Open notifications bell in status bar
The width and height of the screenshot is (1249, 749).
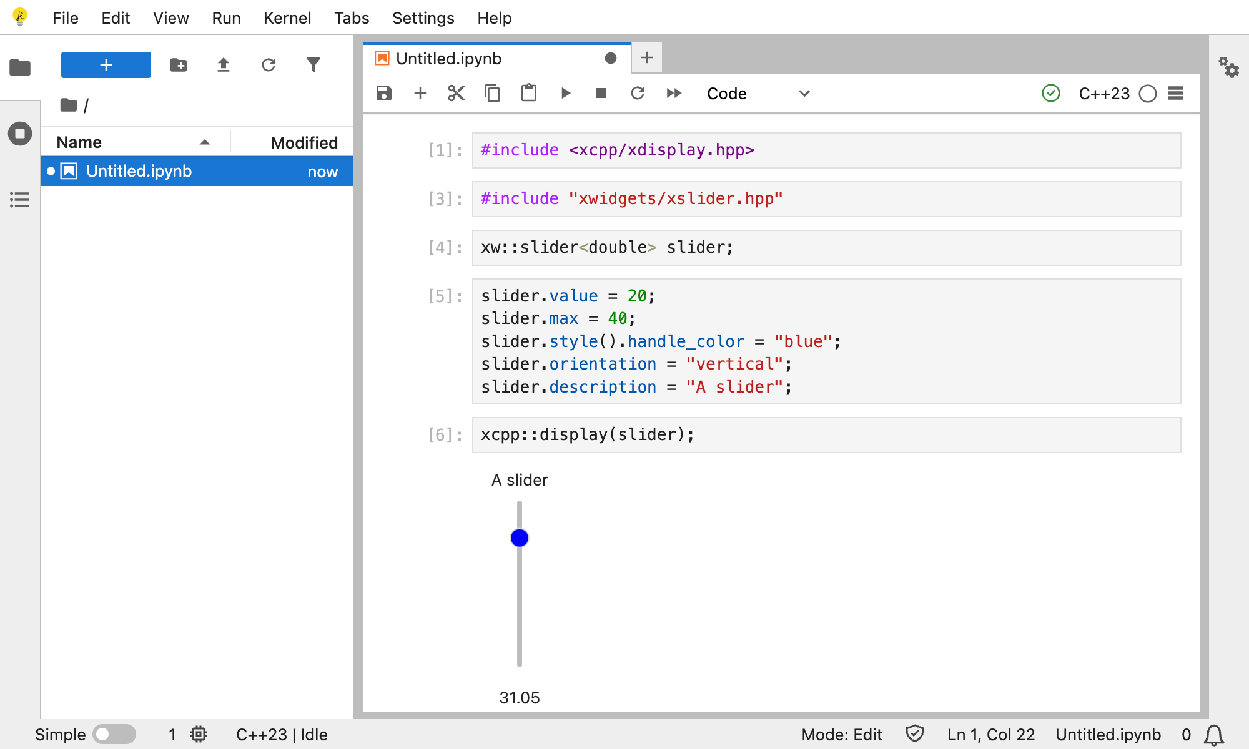pyautogui.click(x=1213, y=735)
